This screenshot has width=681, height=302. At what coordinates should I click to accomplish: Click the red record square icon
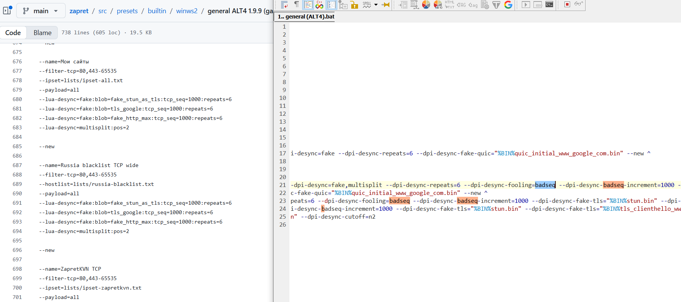pos(567,5)
